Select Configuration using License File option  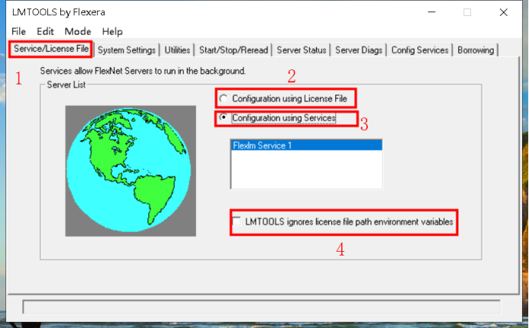pos(223,98)
